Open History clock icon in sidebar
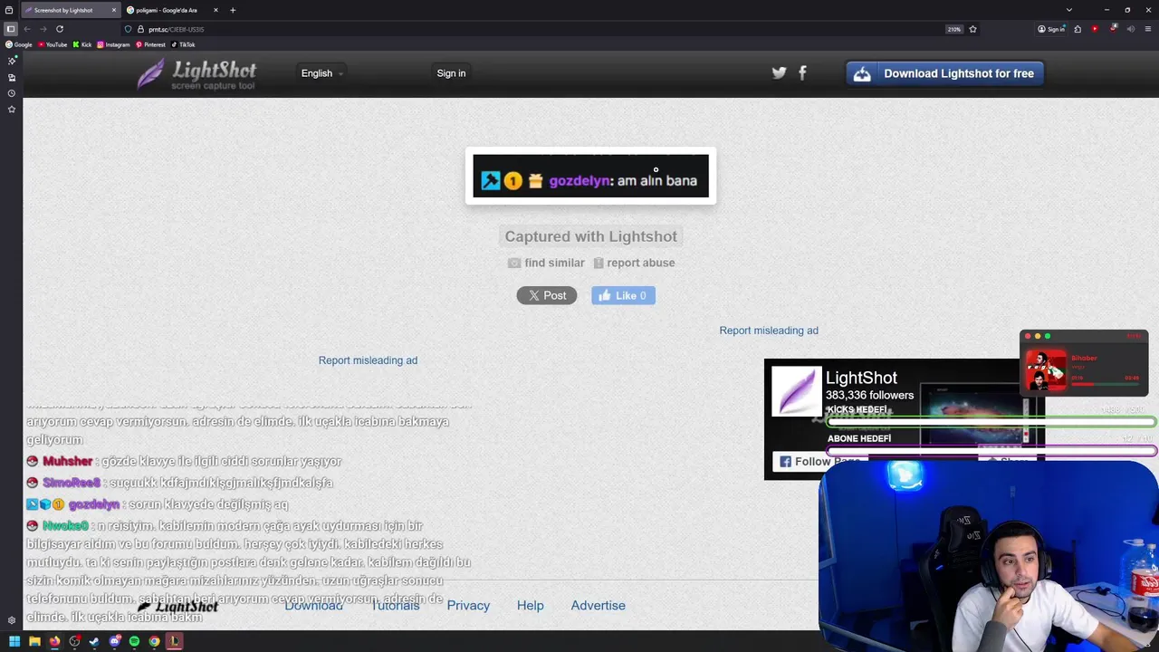 click(x=12, y=93)
